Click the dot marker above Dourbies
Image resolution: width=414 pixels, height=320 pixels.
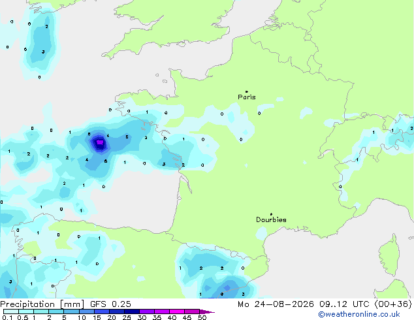click(271, 214)
